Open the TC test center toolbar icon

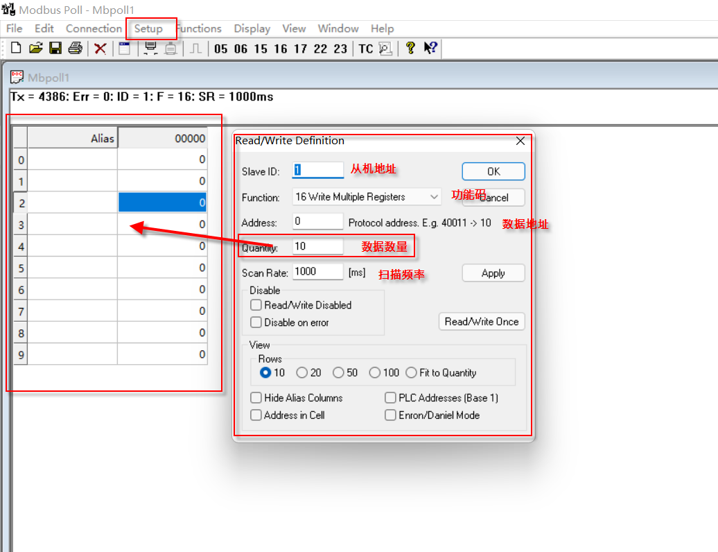coord(367,49)
